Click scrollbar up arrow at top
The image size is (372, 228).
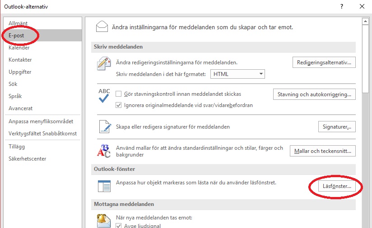[x=365, y=21]
